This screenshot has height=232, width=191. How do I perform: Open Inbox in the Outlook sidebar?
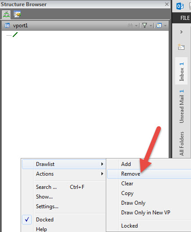tap(181, 71)
